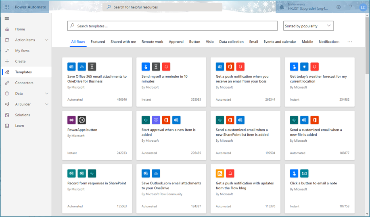The image size is (370, 217).
Task: Open My flows from sidebar
Action: pyautogui.click(x=26, y=51)
